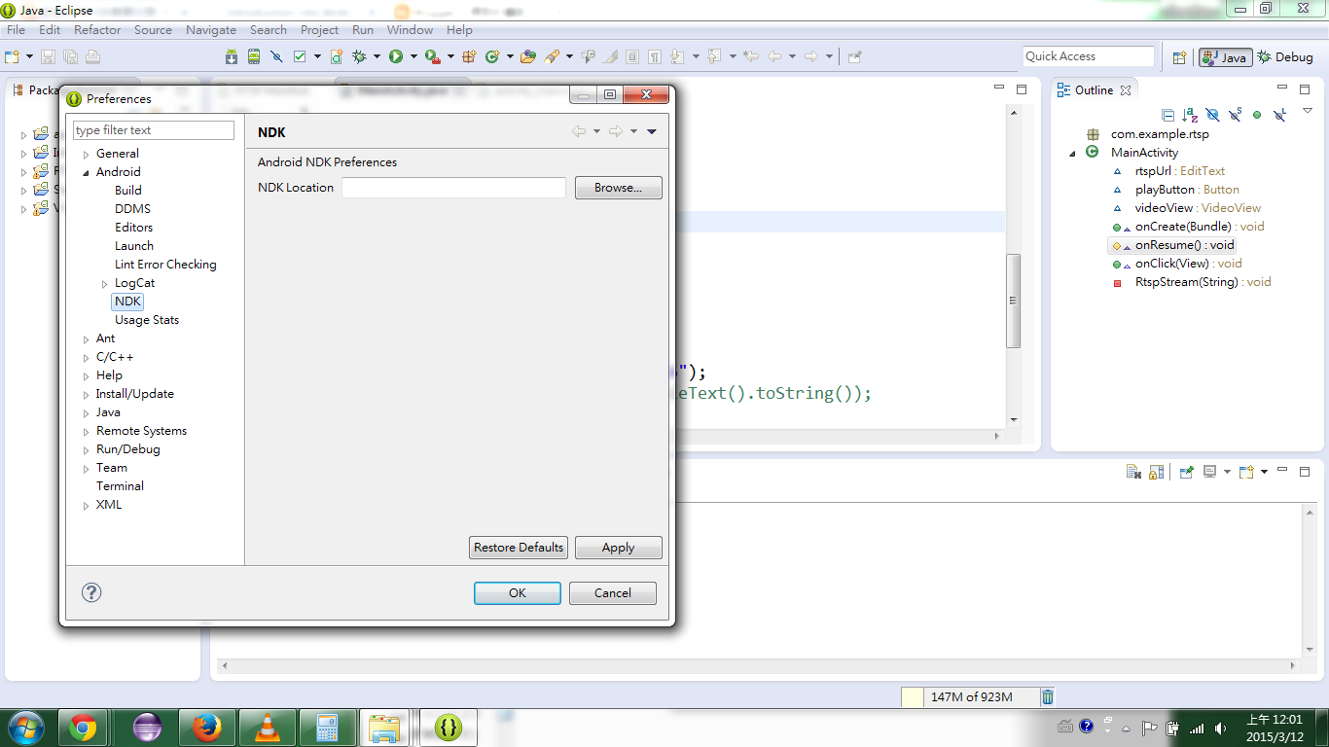Image resolution: width=1329 pixels, height=747 pixels.
Task: Click the green bug Debug toolbar icon
Action: (x=360, y=57)
